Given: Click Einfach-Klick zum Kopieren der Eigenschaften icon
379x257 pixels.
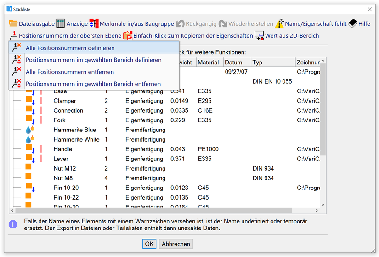Looking at the screenshot, I should [128, 35].
